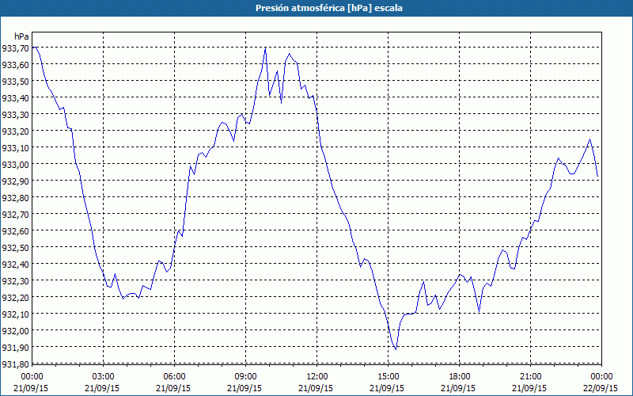Pick the 933,40 axis value

[15, 97]
